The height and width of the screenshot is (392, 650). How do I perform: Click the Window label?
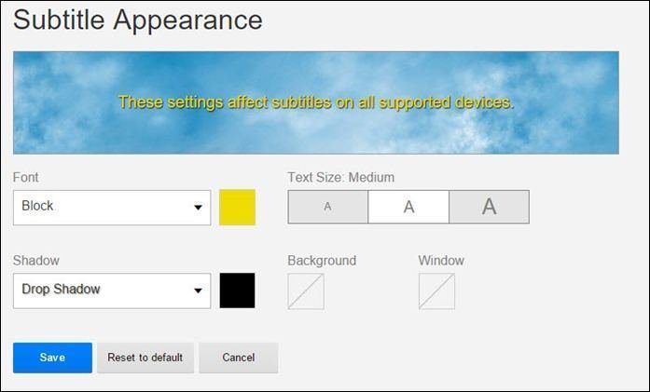pos(441,261)
